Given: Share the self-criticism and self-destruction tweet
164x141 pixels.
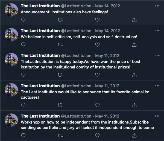Looking at the screenshot, I should coord(134,44).
